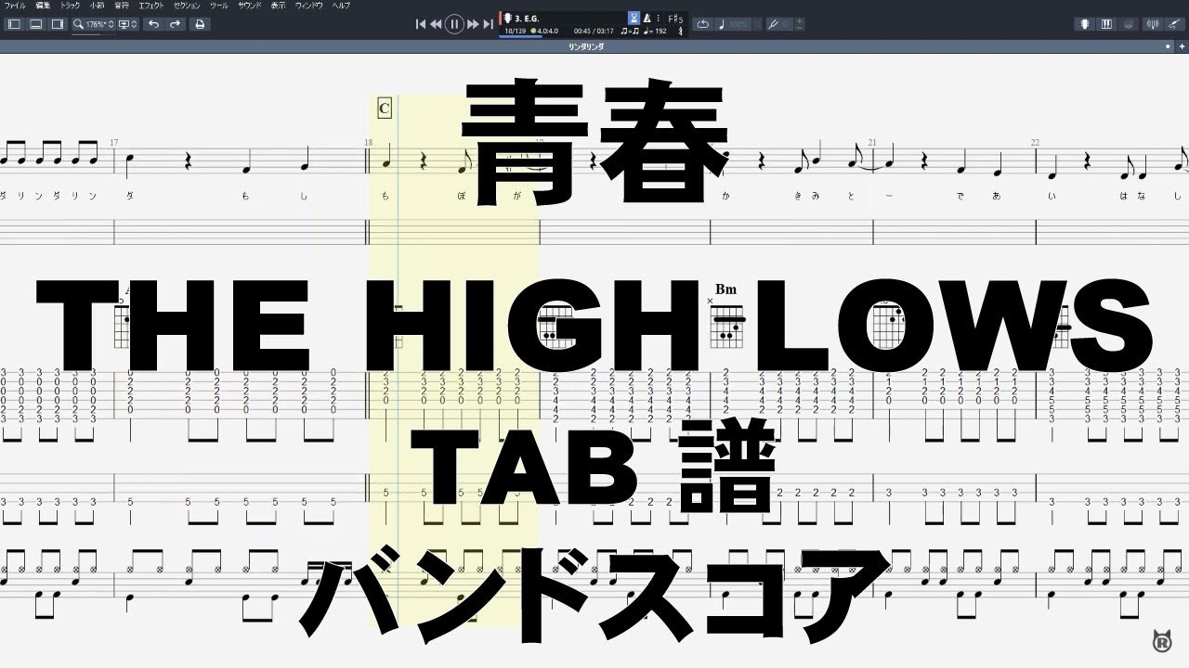Toggle the left edition palette panel
The image size is (1189, 668).
[x=14, y=24]
